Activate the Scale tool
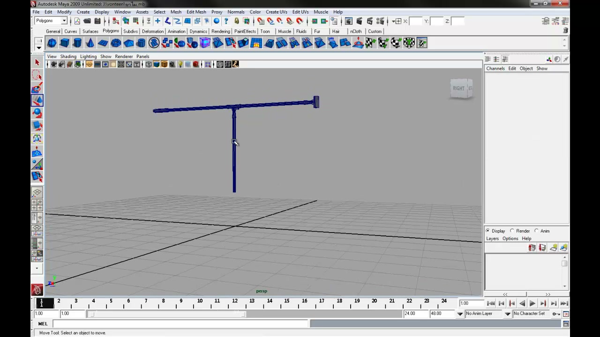Screen dimensions: 600x337 click(x=37, y=125)
